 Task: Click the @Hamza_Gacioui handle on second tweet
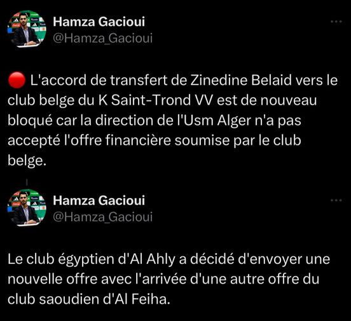click(103, 217)
